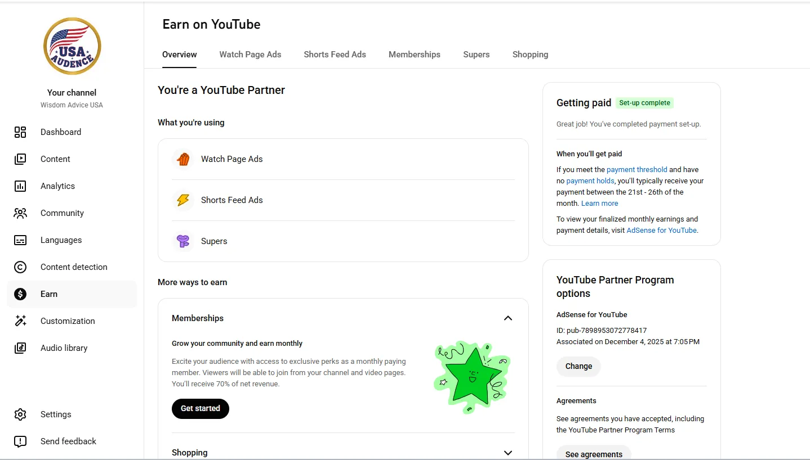
Task: Click the Content detection copyright icon
Action: (20, 267)
